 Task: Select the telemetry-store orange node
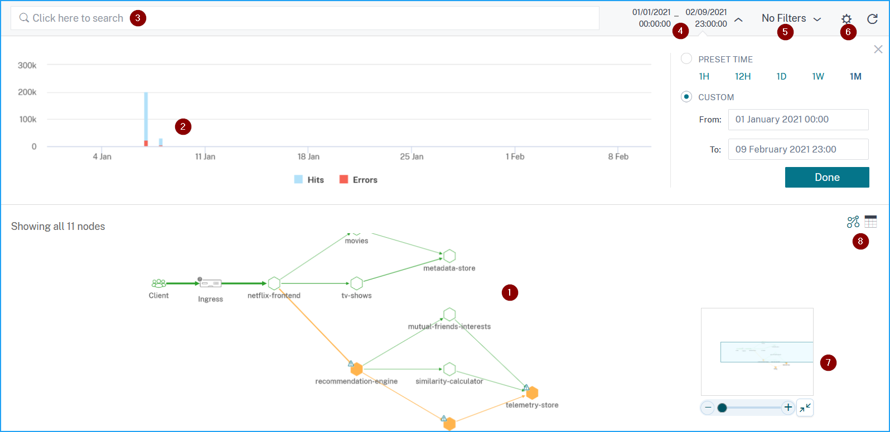tap(532, 393)
